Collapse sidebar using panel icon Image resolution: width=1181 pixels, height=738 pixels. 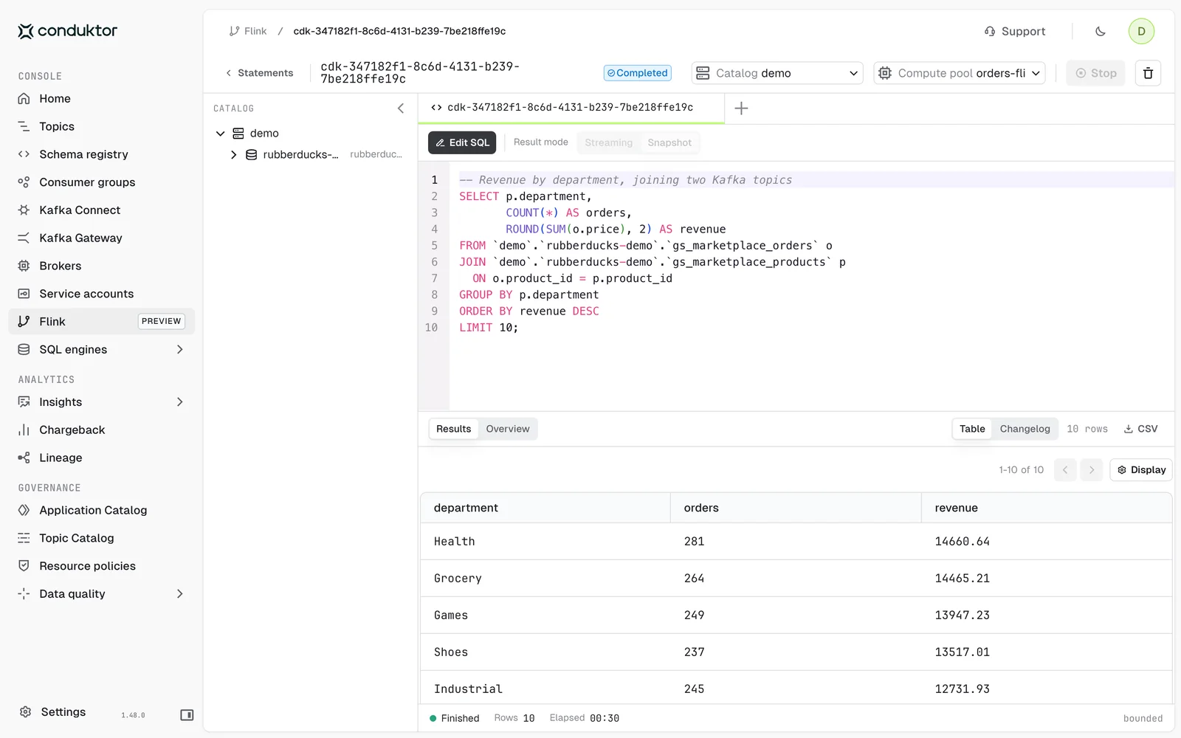coord(187,714)
